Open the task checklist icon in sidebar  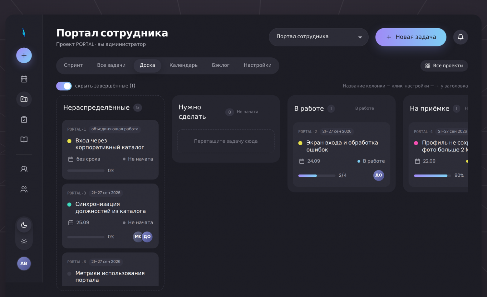(x=24, y=119)
